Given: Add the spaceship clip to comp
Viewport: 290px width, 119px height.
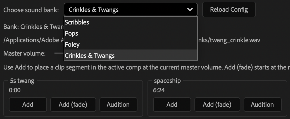Looking at the screenshot, I should point(172,105).
